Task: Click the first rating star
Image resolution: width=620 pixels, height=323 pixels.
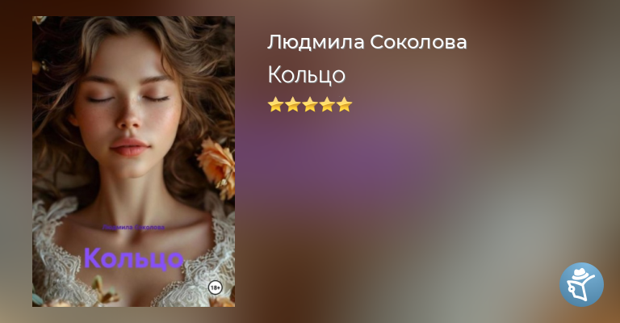Action: point(275,105)
